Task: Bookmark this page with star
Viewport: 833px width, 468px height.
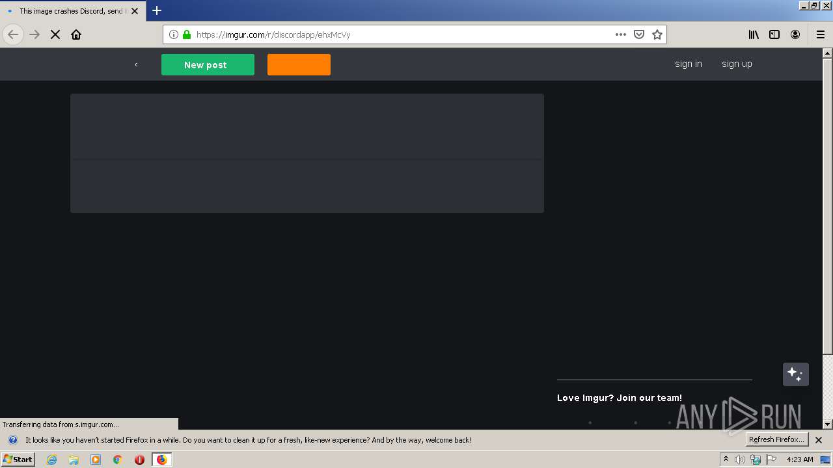Action: [x=657, y=34]
